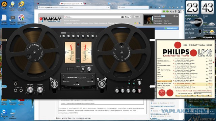Open the Albums playlist in the Philips window
Image resolution: width=216 pixels, height=121 pixels.
(x=159, y=63)
